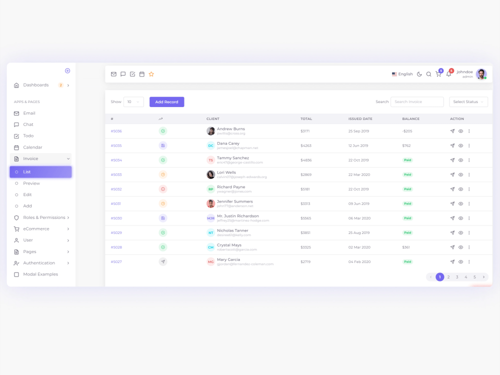500x375 pixels.
Task: Open the shopping cart icon
Action: point(438,73)
